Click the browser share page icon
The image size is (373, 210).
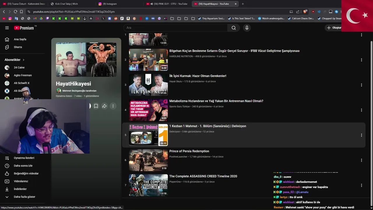tap(298, 12)
